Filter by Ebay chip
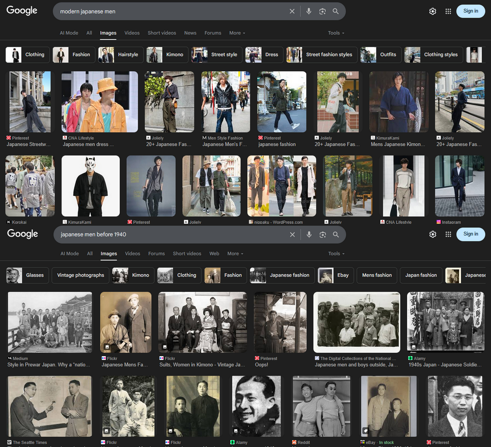Screen dimensions: 491x447 [x=336, y=275]
